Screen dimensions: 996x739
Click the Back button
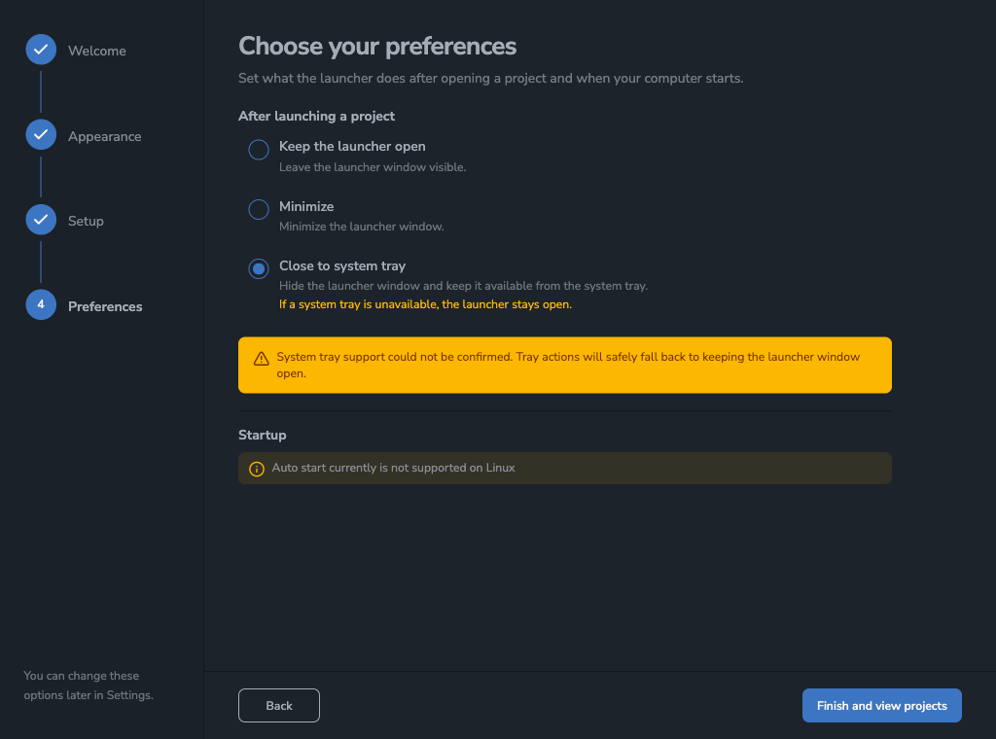coord(279,705)
